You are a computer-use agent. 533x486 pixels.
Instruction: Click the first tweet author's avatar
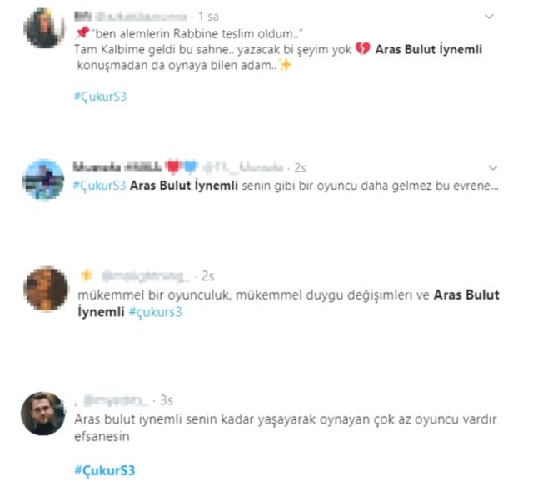(43, 27)
